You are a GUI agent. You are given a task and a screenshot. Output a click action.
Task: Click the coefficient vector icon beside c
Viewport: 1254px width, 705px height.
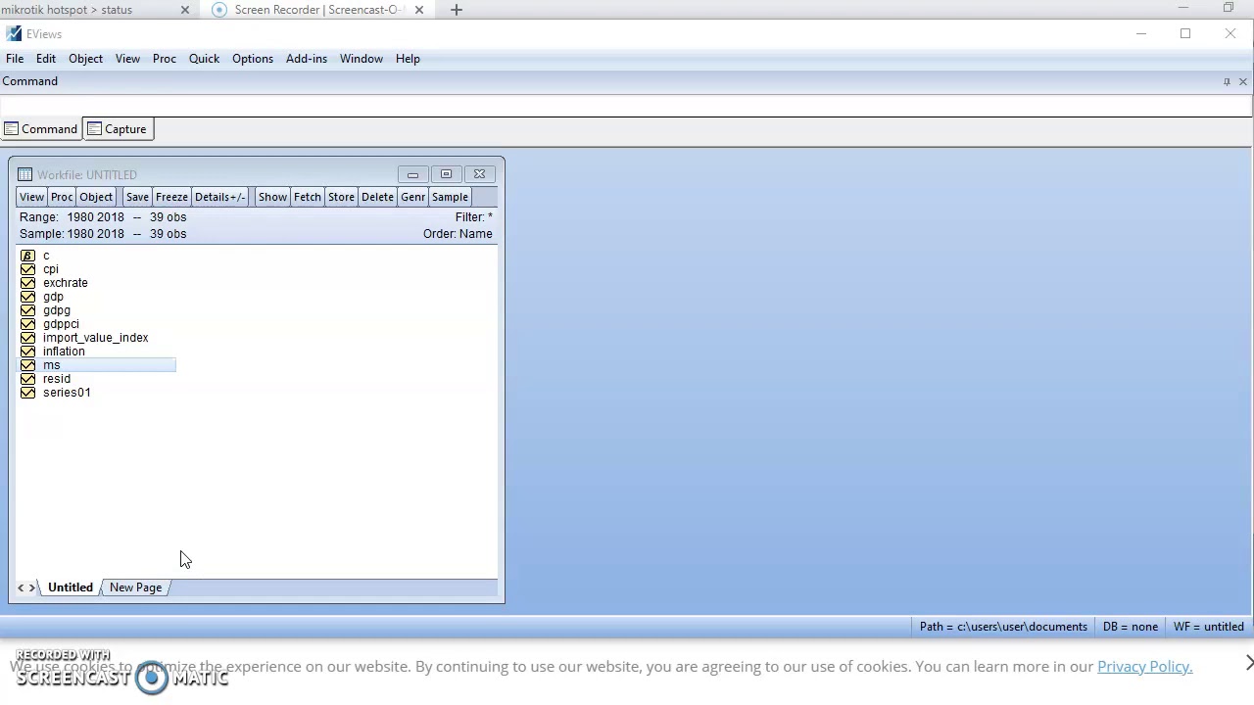coord(27,256)
